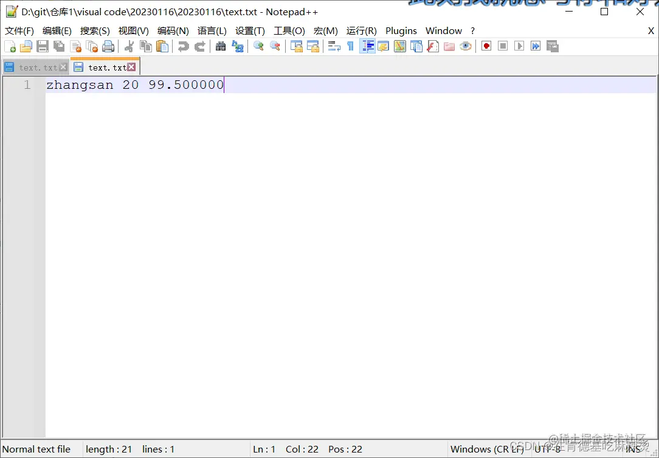Open Folder as Workspace icon
The width and height of the screenshot is (659, 458).
(x=449, y=46)
